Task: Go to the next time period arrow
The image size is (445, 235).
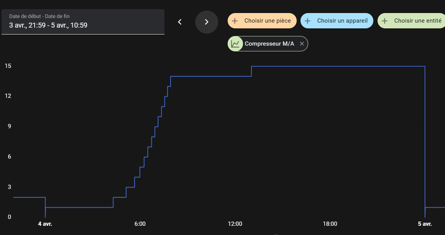Action: 207,22
